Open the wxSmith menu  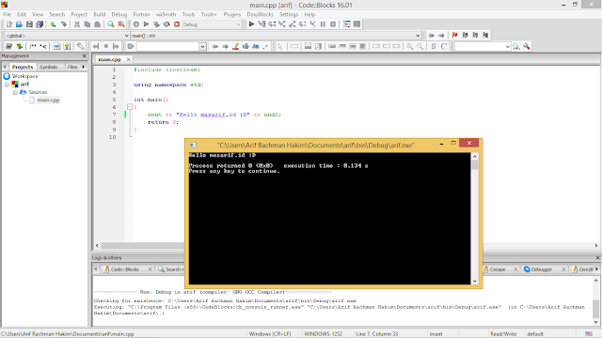[166, 14]
